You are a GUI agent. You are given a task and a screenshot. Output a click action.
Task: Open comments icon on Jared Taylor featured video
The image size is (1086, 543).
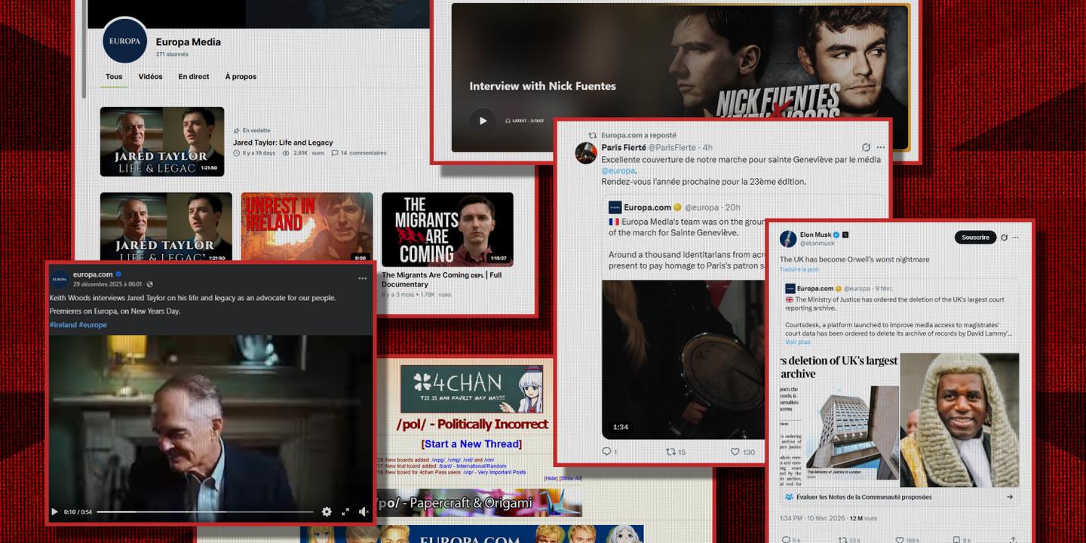[335, 153]
